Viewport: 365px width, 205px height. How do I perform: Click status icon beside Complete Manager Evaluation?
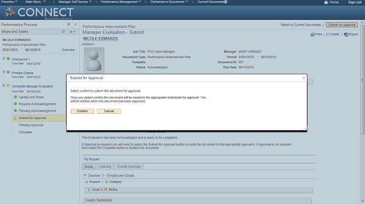[x=9, y=85]
